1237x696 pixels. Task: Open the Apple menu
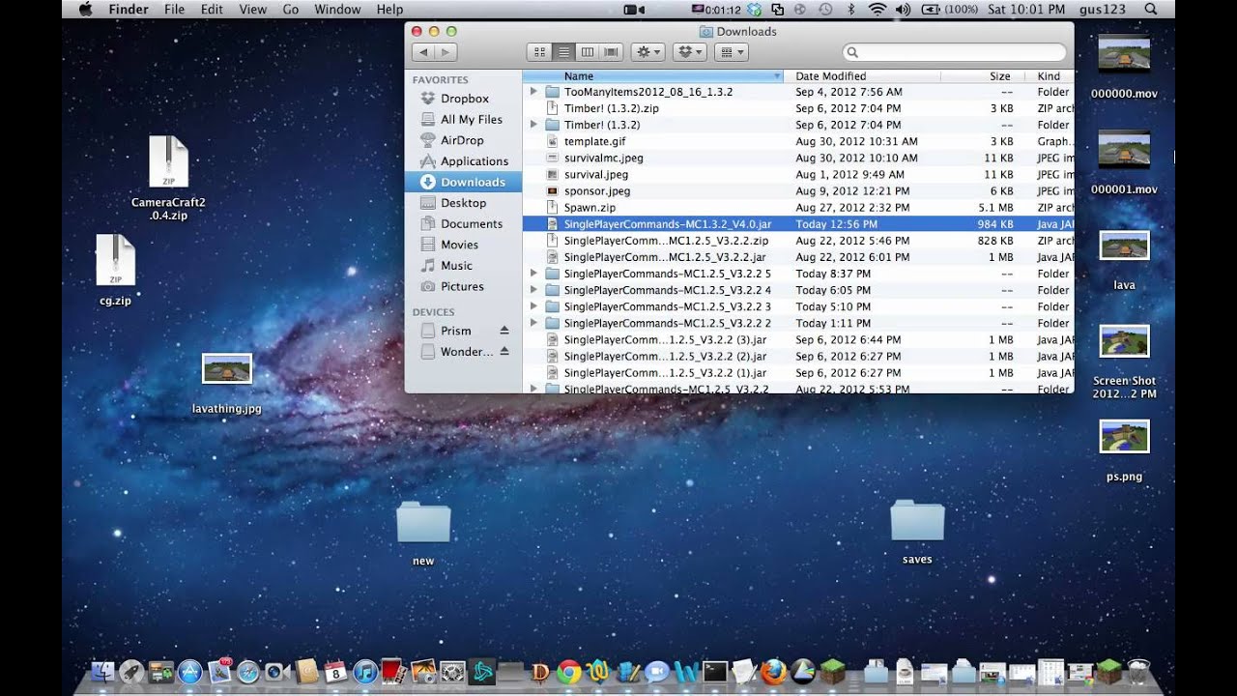(x=85, y=10)
